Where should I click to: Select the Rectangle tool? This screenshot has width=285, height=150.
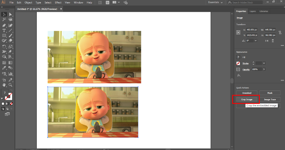4,36
